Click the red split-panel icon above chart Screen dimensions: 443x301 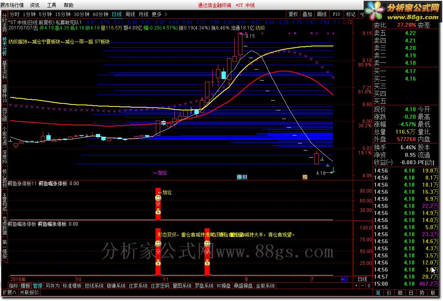pyautogui.click(x=350, y=22)
